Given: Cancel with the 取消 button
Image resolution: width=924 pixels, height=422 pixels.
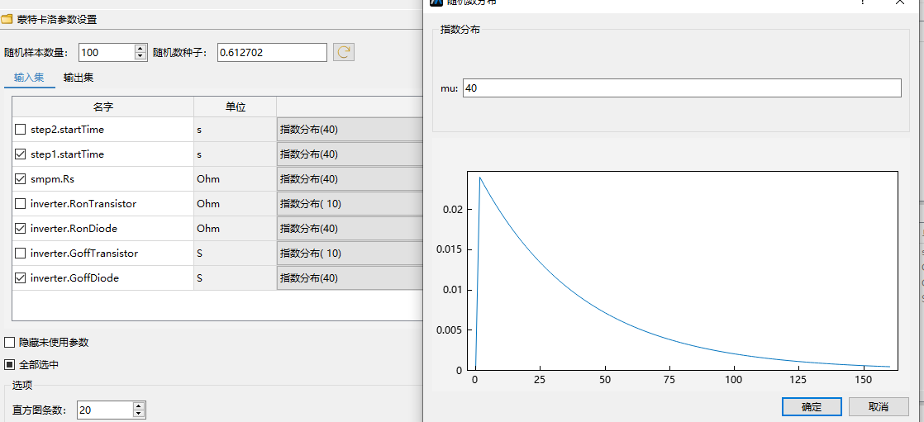Looking at the screenshot, I should [x=878, y=406].
